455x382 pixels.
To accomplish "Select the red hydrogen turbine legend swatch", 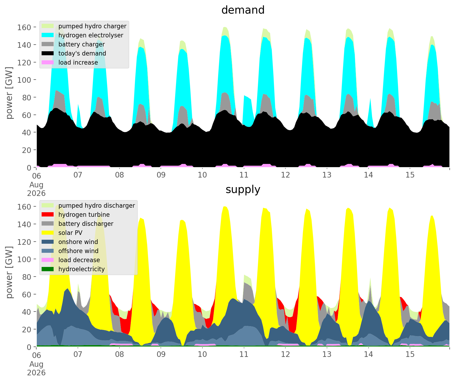I will point(48,215).
